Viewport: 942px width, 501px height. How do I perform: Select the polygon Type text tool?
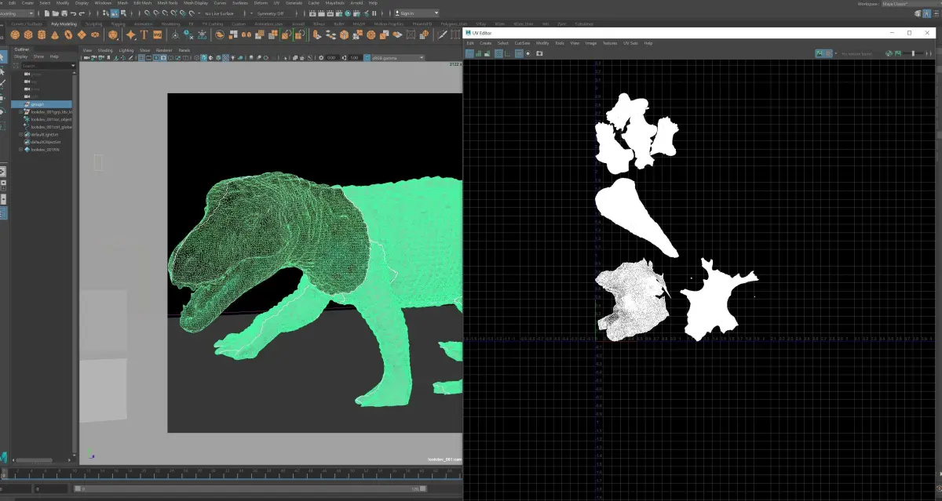tap(144, 34)
